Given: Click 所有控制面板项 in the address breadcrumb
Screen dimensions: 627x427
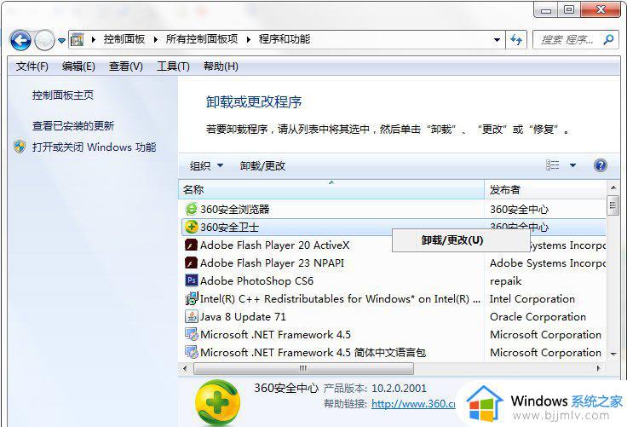Looking at the screenshot, I should click(x=202, y=39).
